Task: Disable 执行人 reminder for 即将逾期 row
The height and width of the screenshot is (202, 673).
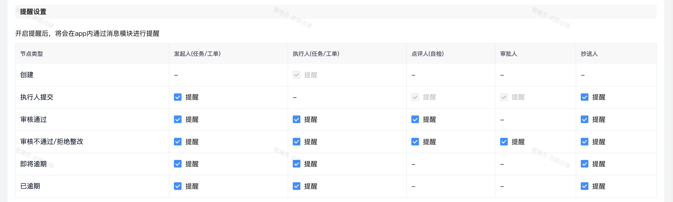Action: 296,164
